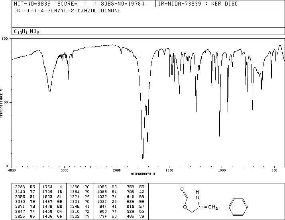The width and height of the screenshot is (285, 220).
Task: Select peak value 1458 in table
Action: point(47,211)
